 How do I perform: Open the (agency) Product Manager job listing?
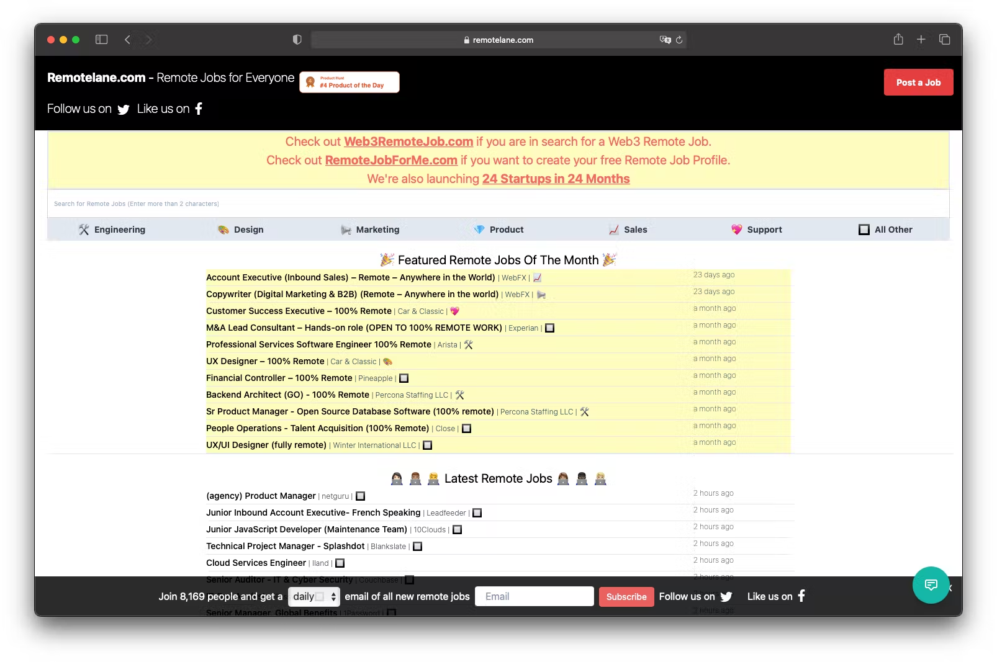(261, 496)
